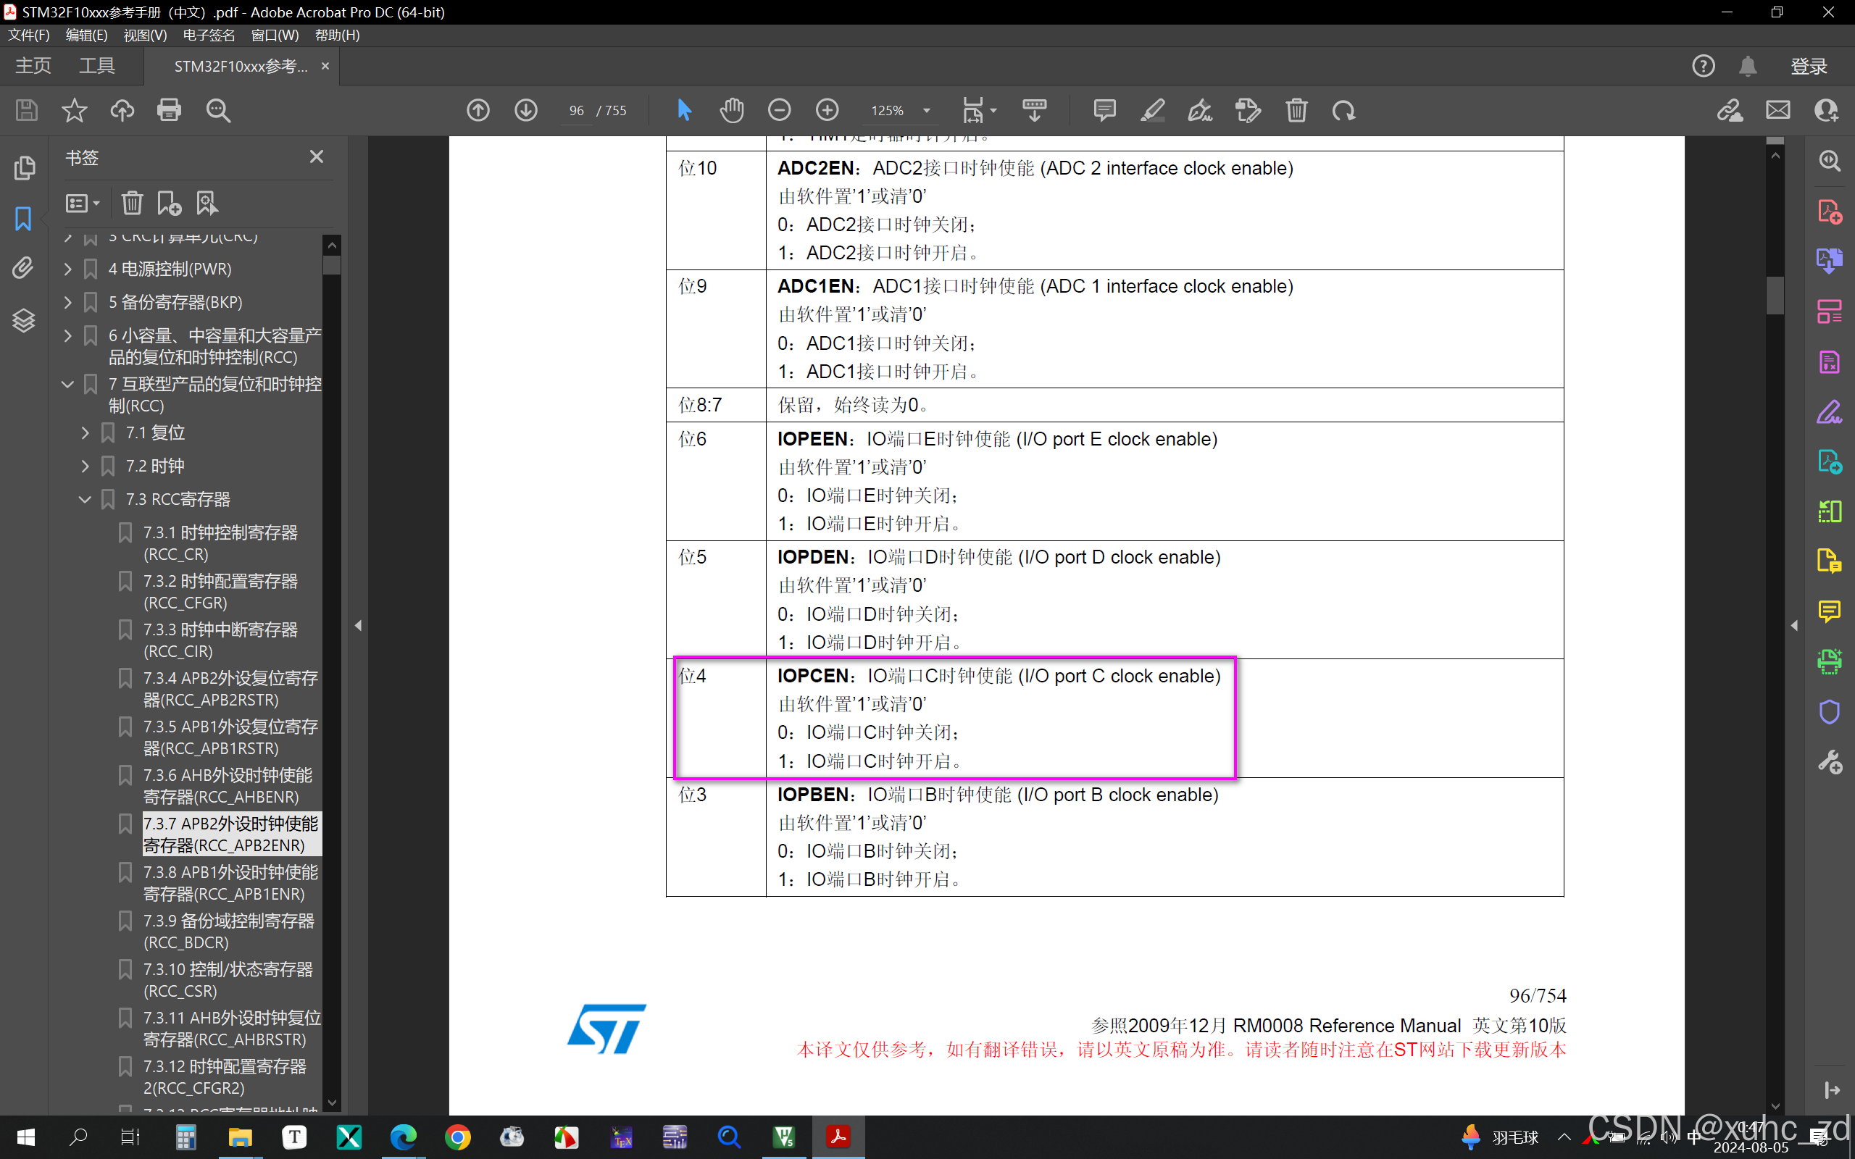The height and width of the screenshot is (1159, 1855).
Task: Go to the previous page
Action: 478,110
